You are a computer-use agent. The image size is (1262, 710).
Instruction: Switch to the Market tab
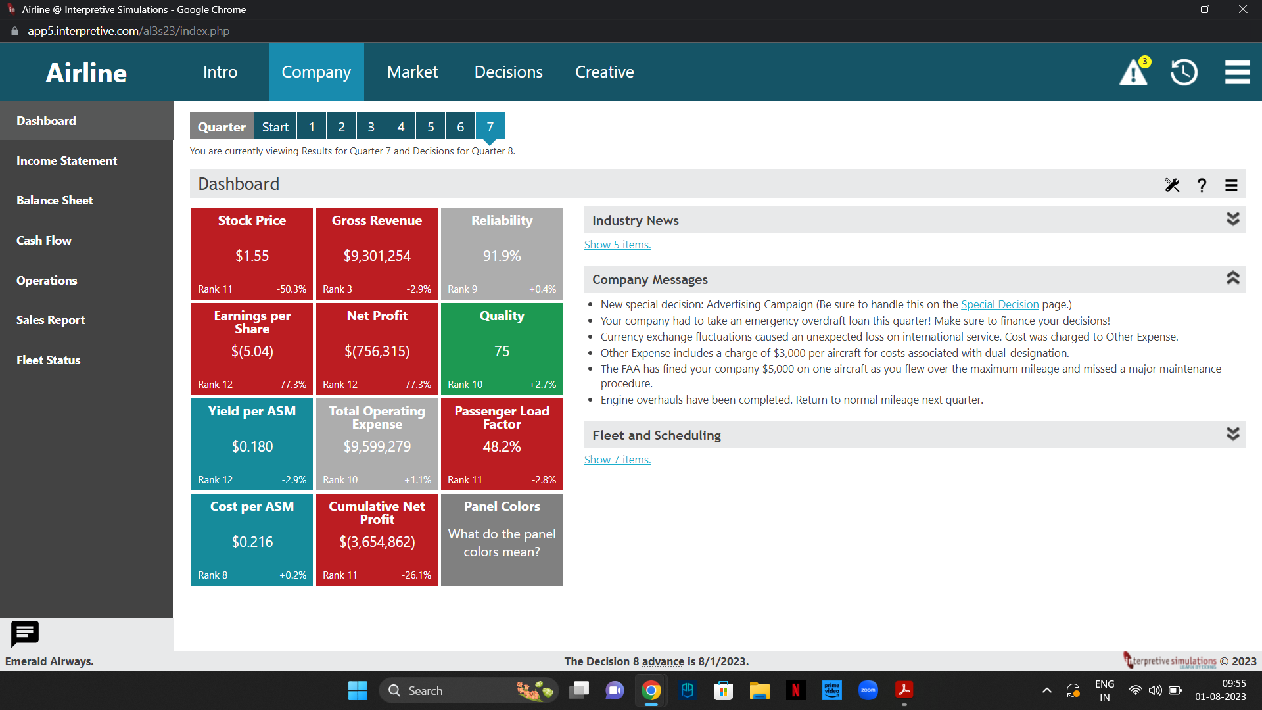click(412, 72)
